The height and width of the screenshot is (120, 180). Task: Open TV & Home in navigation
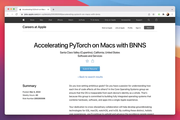click(94, 20)
